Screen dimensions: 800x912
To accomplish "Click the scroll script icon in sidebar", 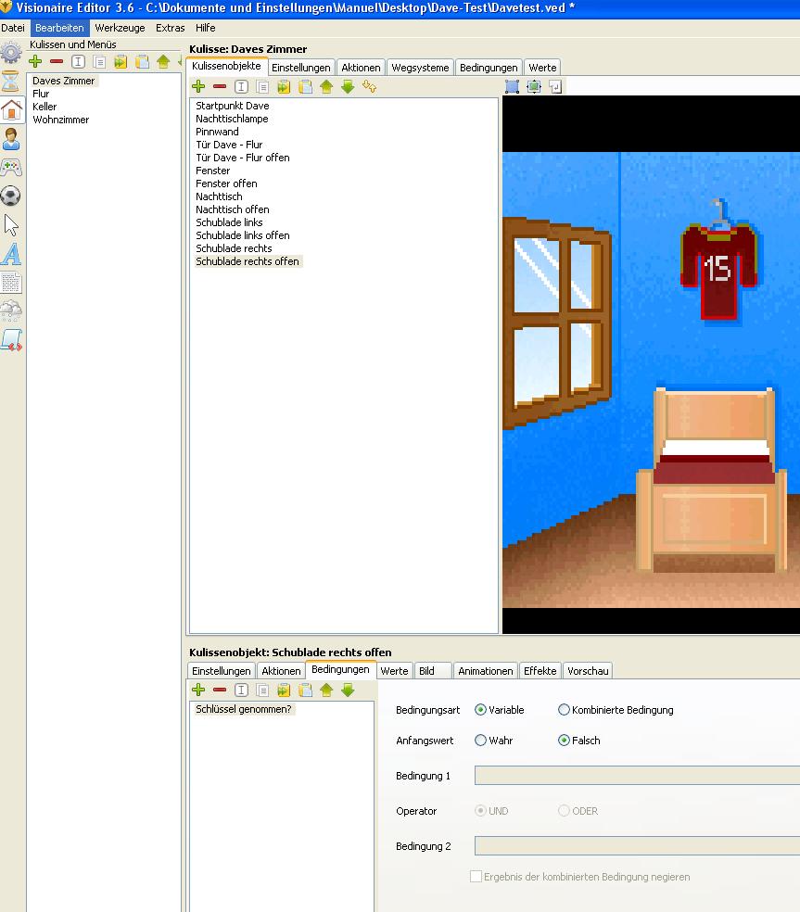I will (11, 339).
